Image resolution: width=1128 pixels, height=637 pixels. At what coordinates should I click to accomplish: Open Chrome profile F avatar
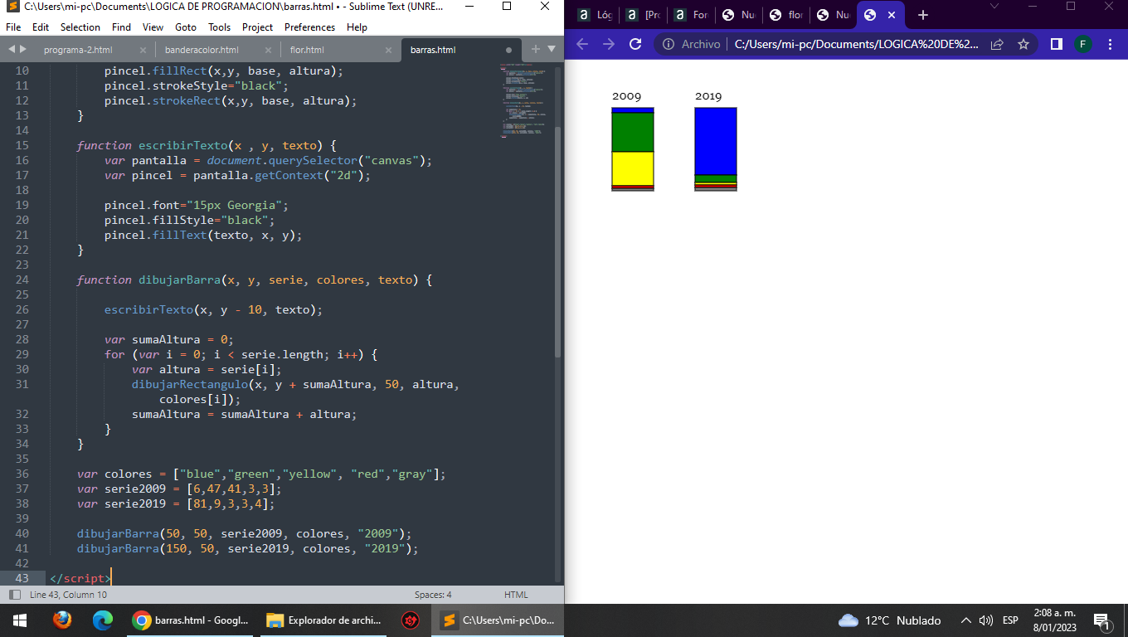pyautogui.click(x=1083, y=44)
